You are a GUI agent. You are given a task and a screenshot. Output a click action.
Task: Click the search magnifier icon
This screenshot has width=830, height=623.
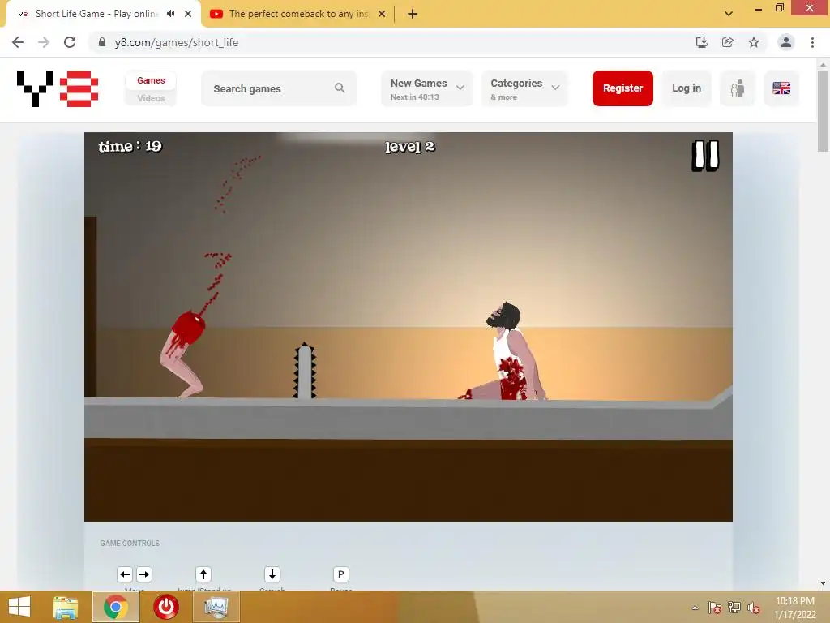pos(340,88)
